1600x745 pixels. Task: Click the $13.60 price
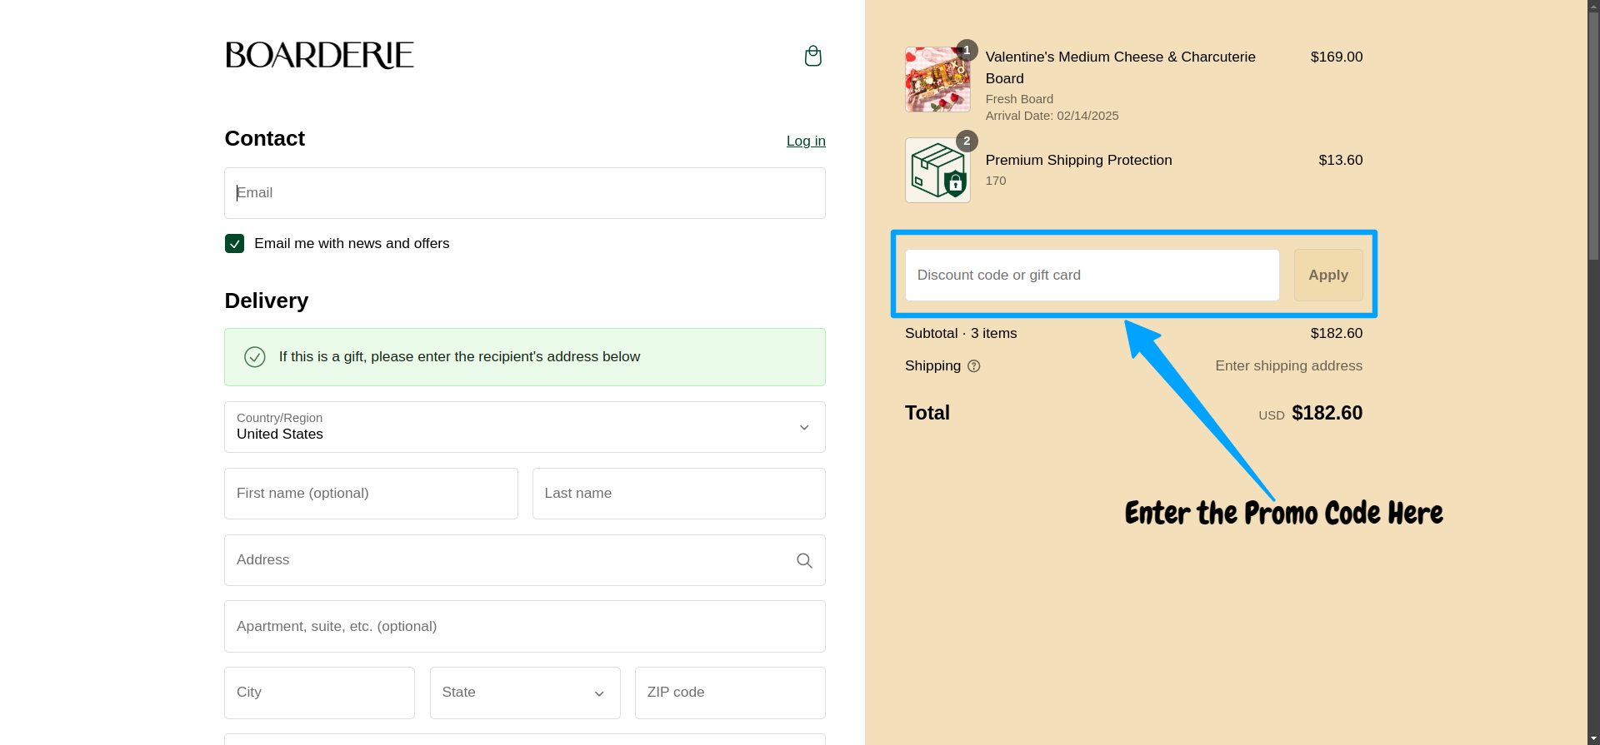(1340, 160)
